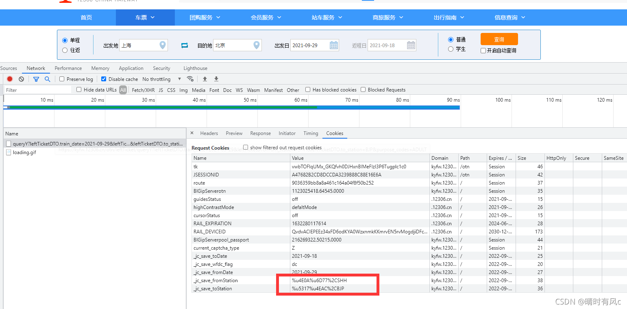The width and height of the screenshot is (627, 309).
Task: Click the JSESSIONID cookie name
Action: [x=206, y=174]
